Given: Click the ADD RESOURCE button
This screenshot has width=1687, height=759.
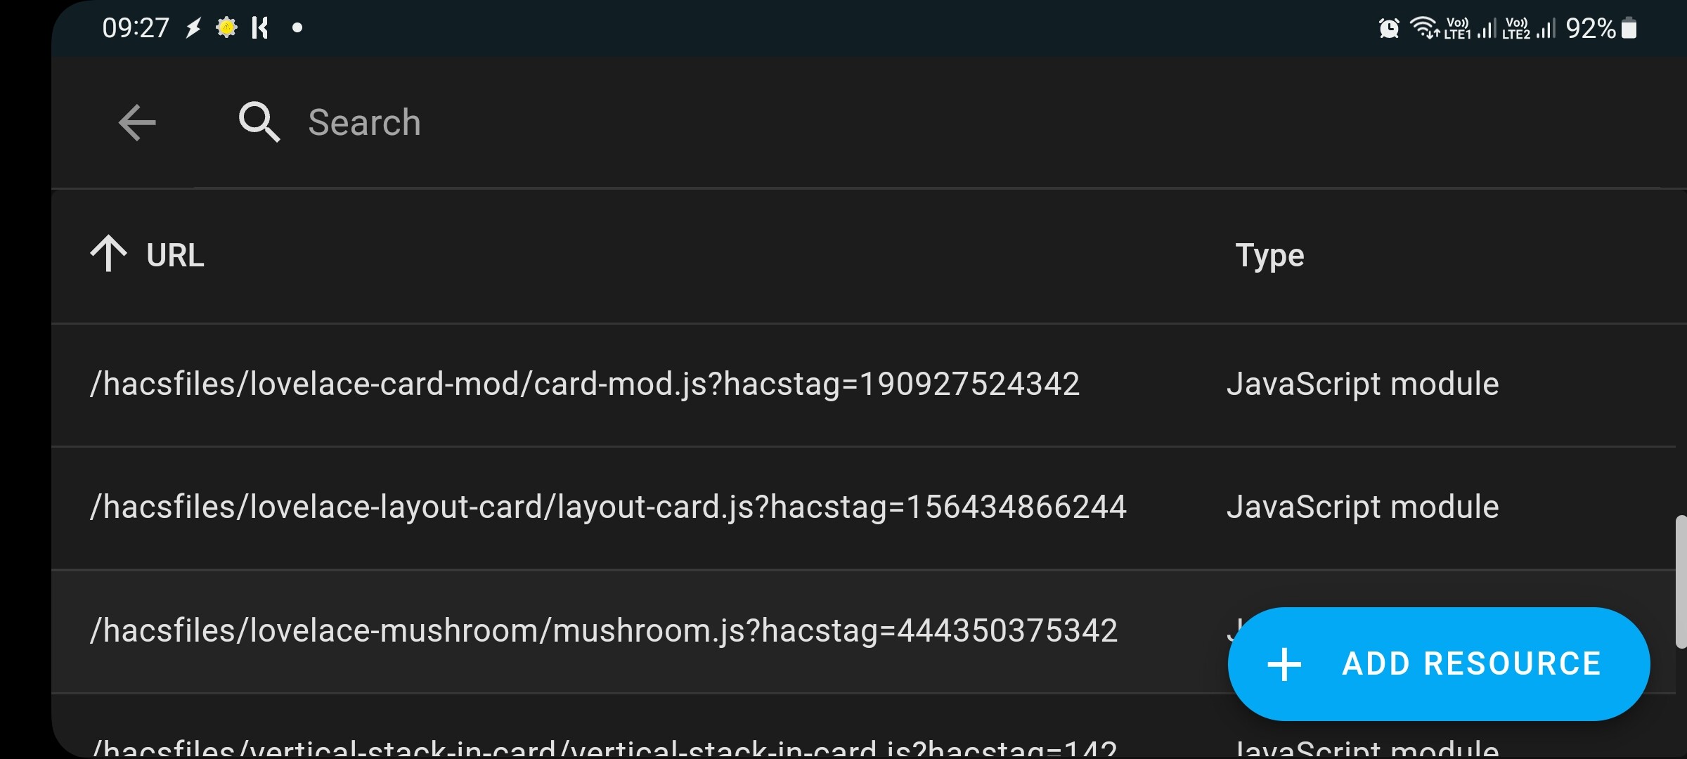Looking at the screenshot, I should [x=1439, y=664].
